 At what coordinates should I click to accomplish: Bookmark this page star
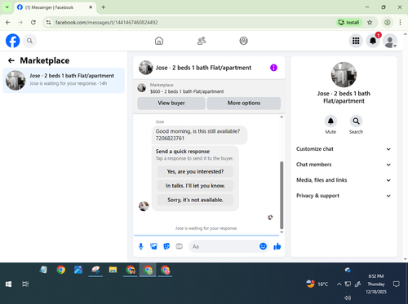coord(370,22)
